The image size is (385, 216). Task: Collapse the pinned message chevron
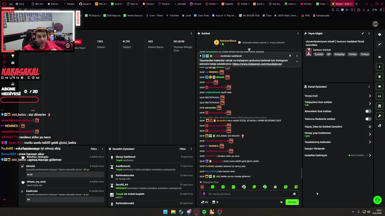297,61
